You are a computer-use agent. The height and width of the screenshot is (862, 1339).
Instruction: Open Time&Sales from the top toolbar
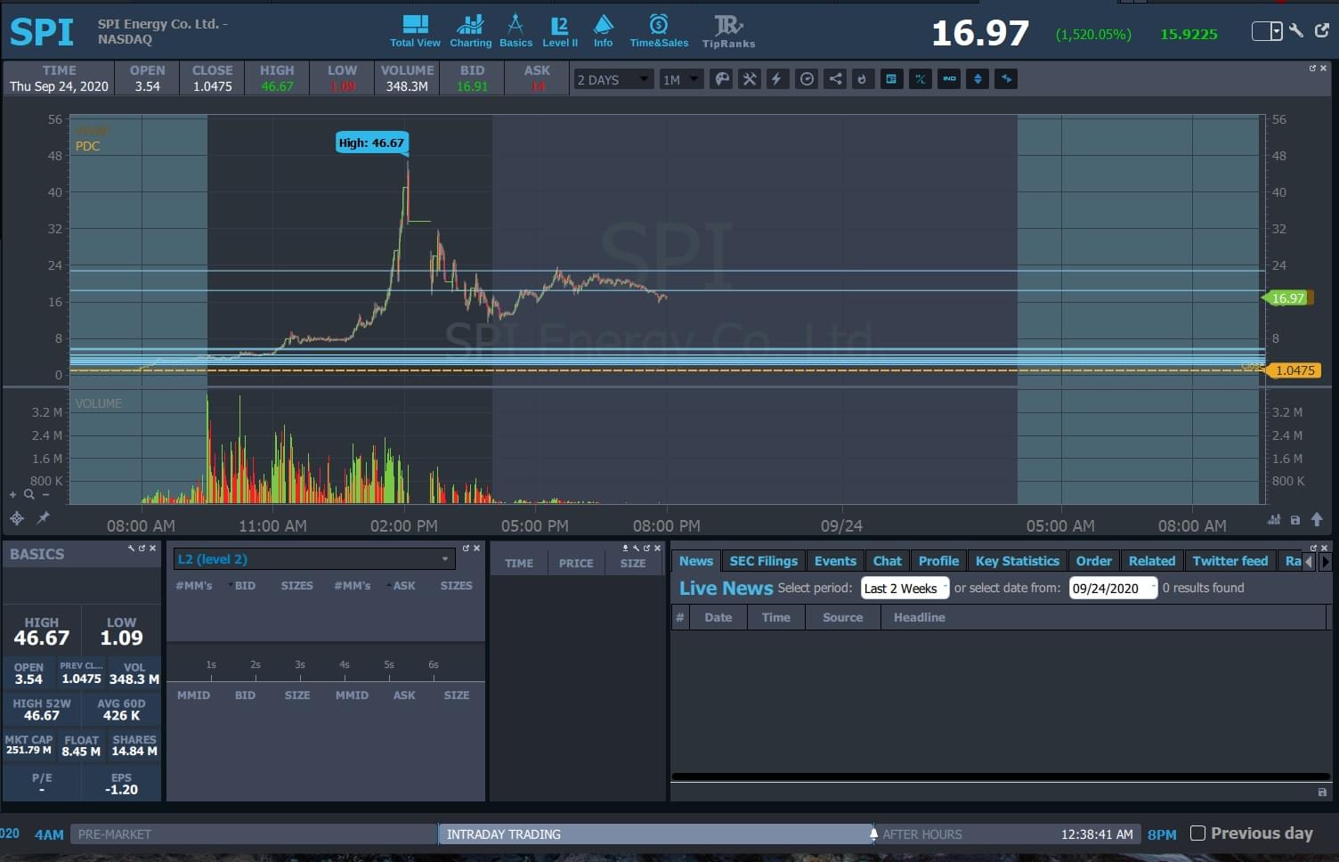pos(659,31)
